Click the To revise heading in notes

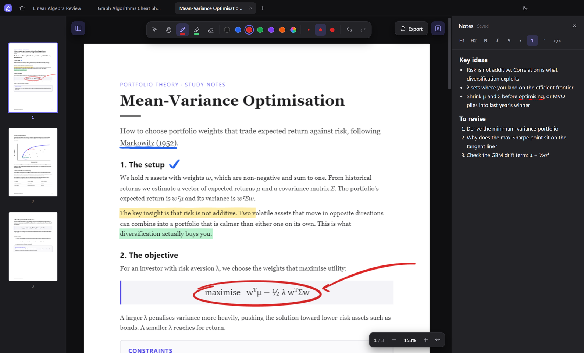472,119
